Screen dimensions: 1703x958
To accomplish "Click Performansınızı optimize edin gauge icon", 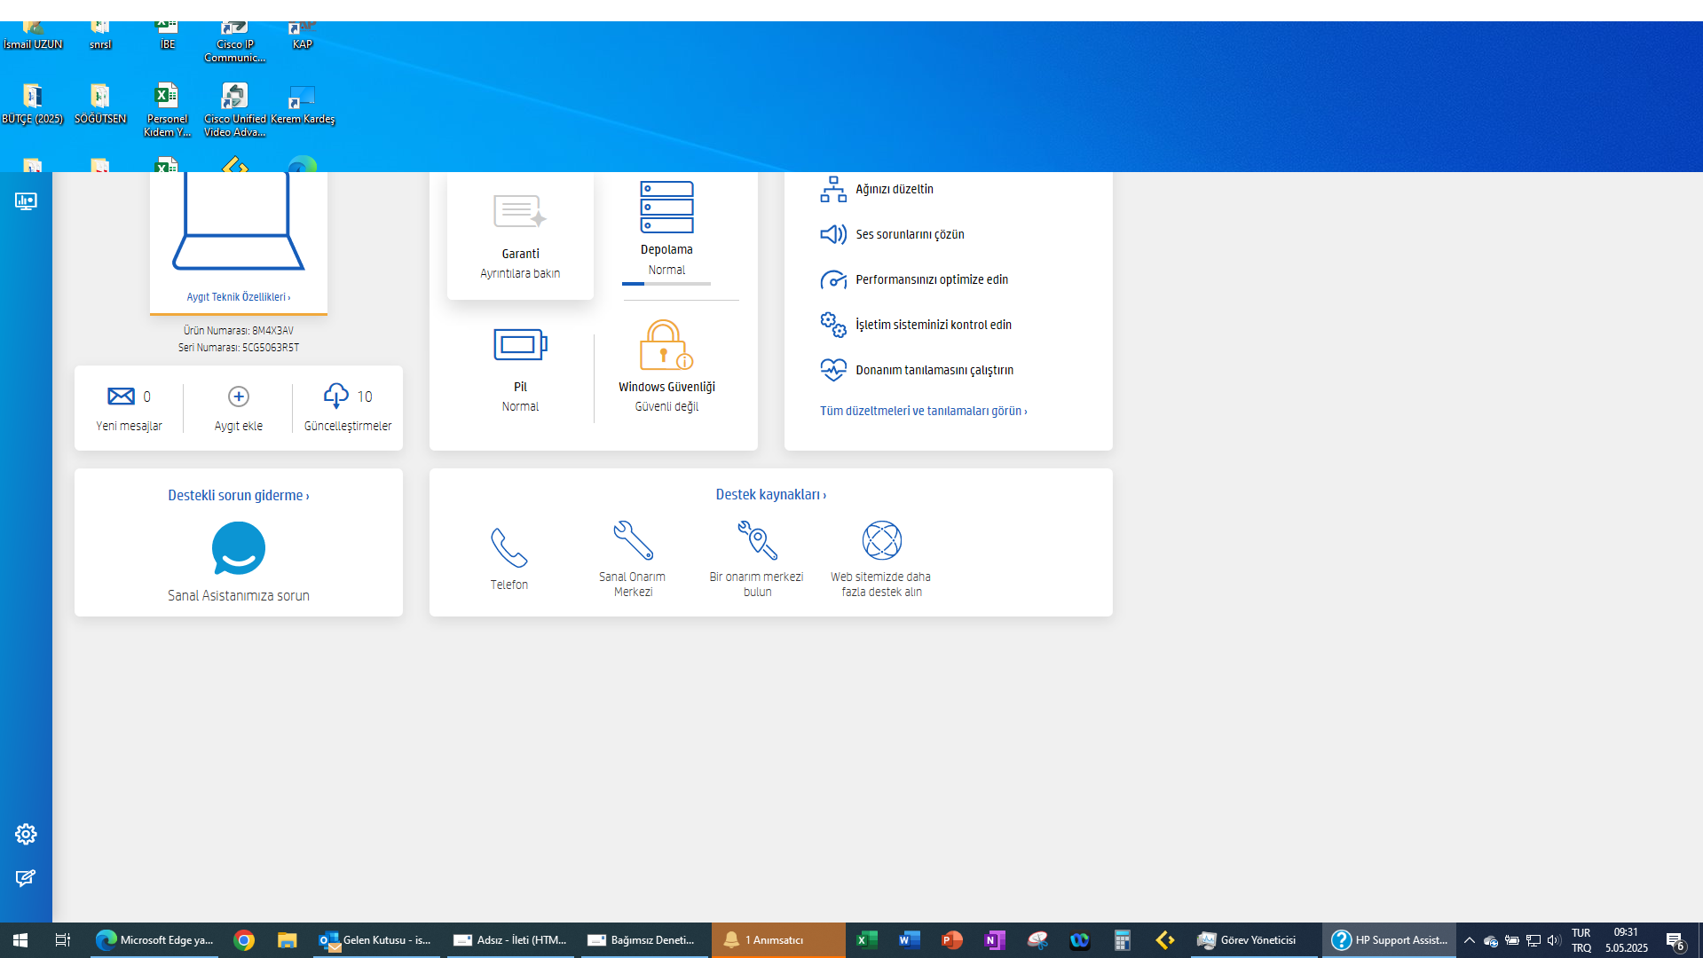I will [x=833, y=279].
